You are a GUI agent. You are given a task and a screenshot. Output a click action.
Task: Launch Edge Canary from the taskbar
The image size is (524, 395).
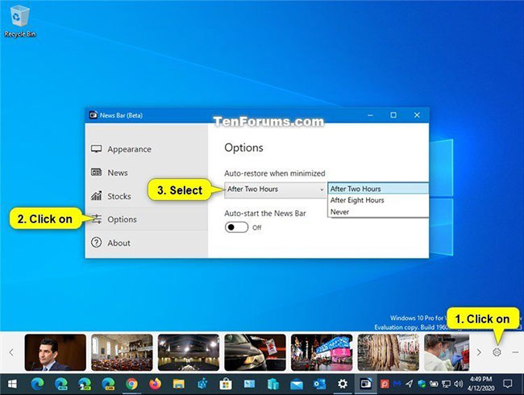(108, 384)
